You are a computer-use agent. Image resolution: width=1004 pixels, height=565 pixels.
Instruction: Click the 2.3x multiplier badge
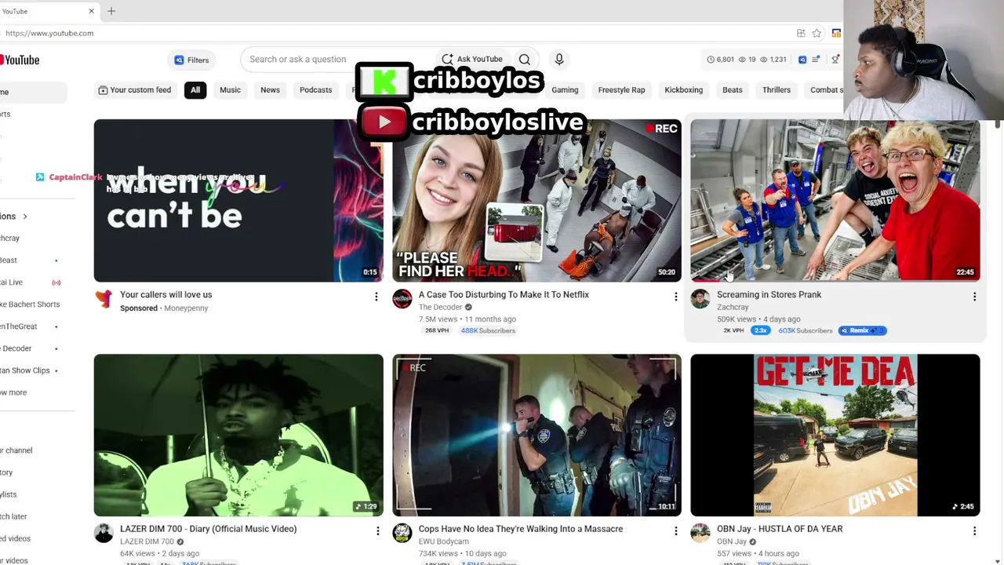click(760, 330)
